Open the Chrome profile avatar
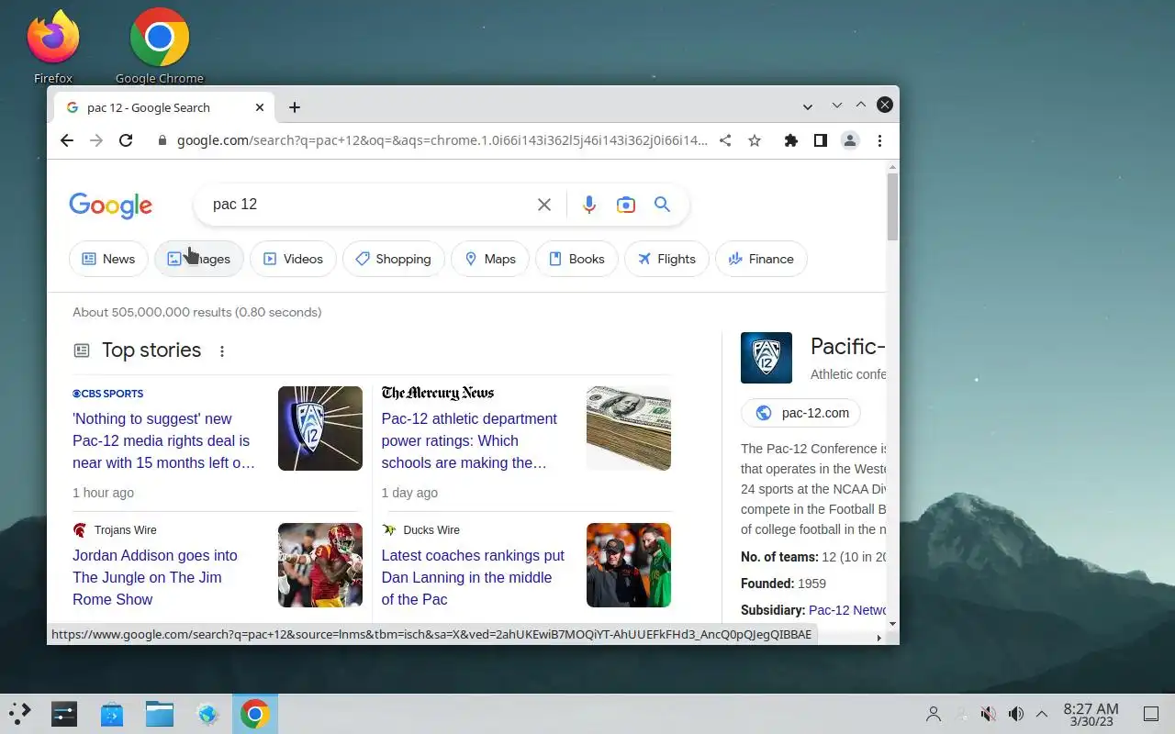Image resolution: width=1175 pixels, height=734 pixels. coord(850,140)
